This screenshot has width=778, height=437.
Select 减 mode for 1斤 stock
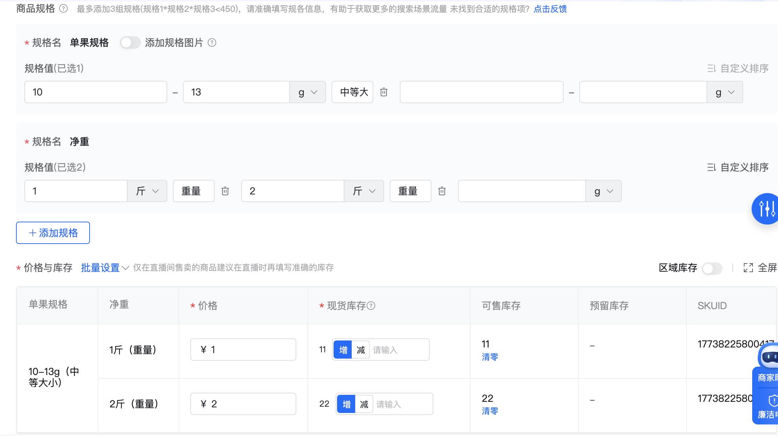(361, 350)
